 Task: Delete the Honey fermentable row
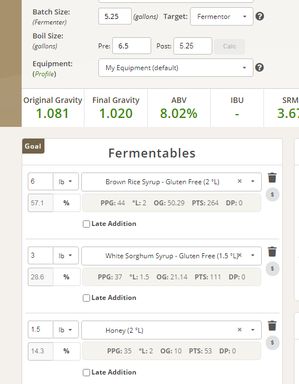pyautogui.click(x=272, y=326)
